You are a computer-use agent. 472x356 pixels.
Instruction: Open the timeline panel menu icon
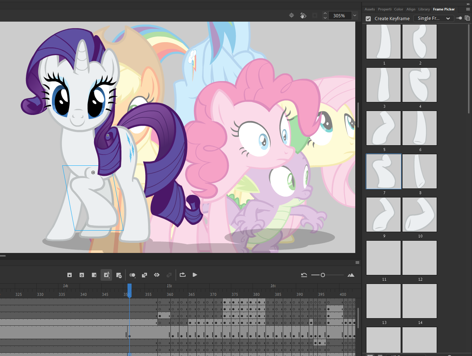pyautogui.click(x=357, y=262)
